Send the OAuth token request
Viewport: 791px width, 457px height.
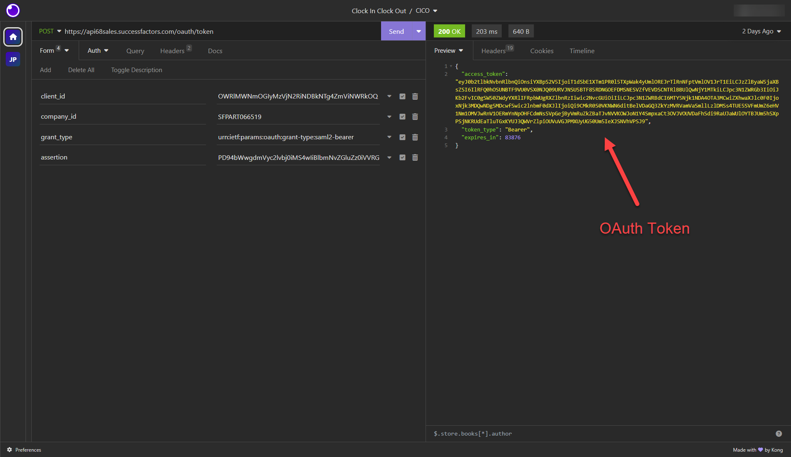pos(396,31)
